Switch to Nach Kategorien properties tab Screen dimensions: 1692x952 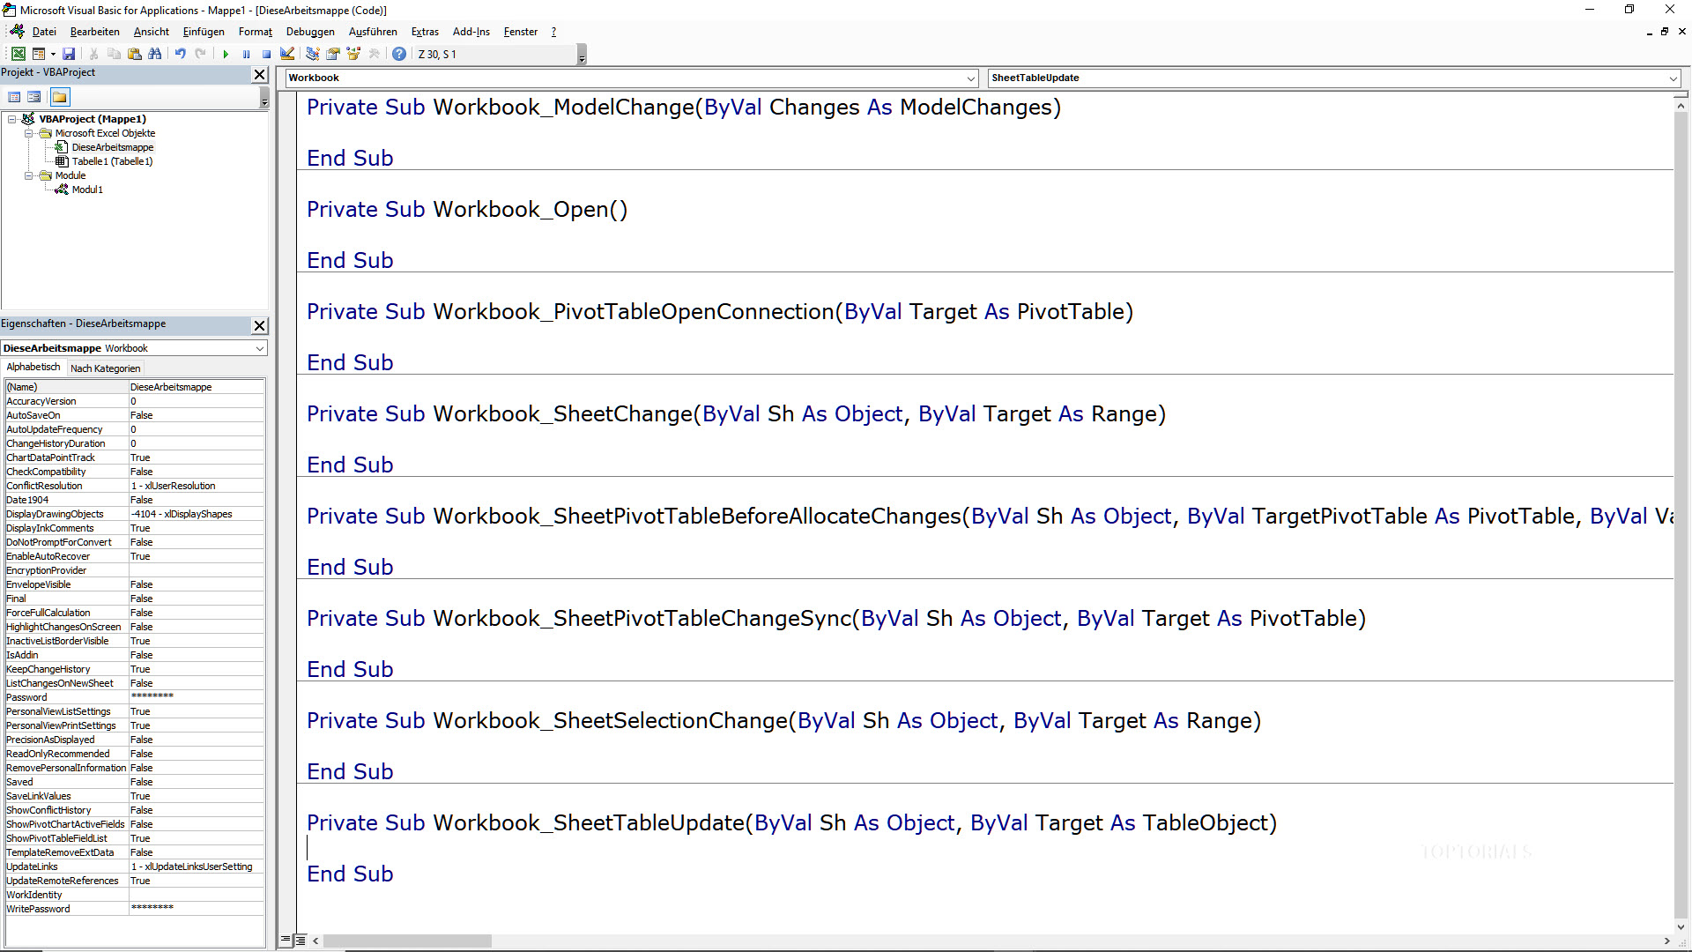(x=105, y=368)
